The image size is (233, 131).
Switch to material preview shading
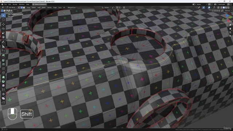(x=226, y=8)
